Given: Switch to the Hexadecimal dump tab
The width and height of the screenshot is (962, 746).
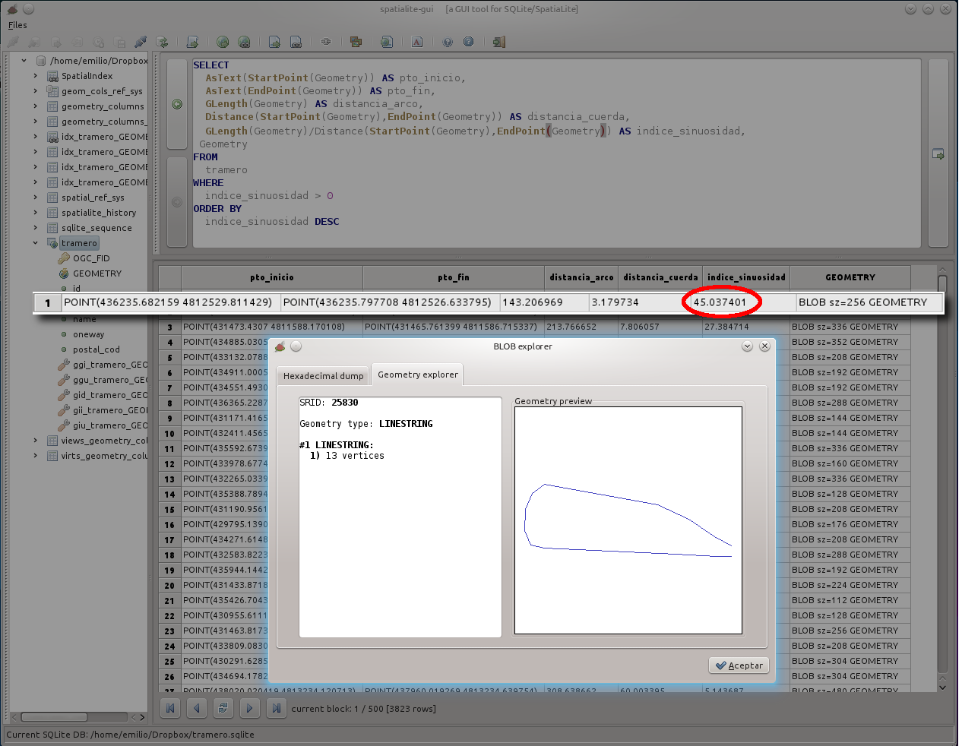Looking at the screenshot, I should pos(324,376).
